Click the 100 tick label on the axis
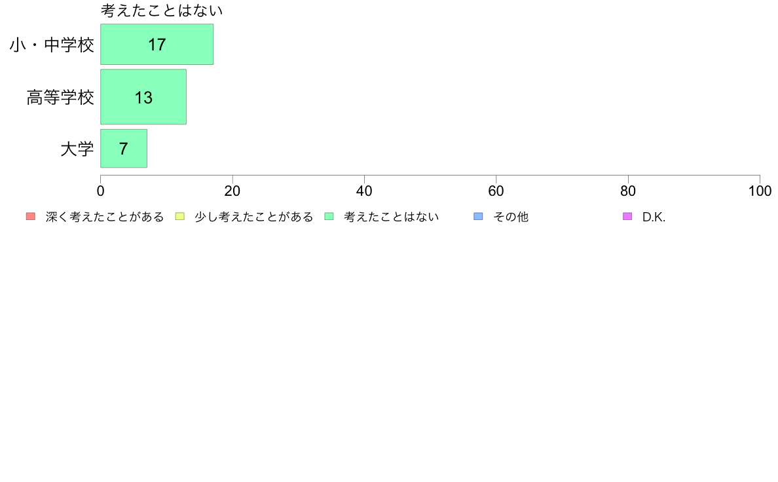This screenshot has width=778, height=482. 760,191
